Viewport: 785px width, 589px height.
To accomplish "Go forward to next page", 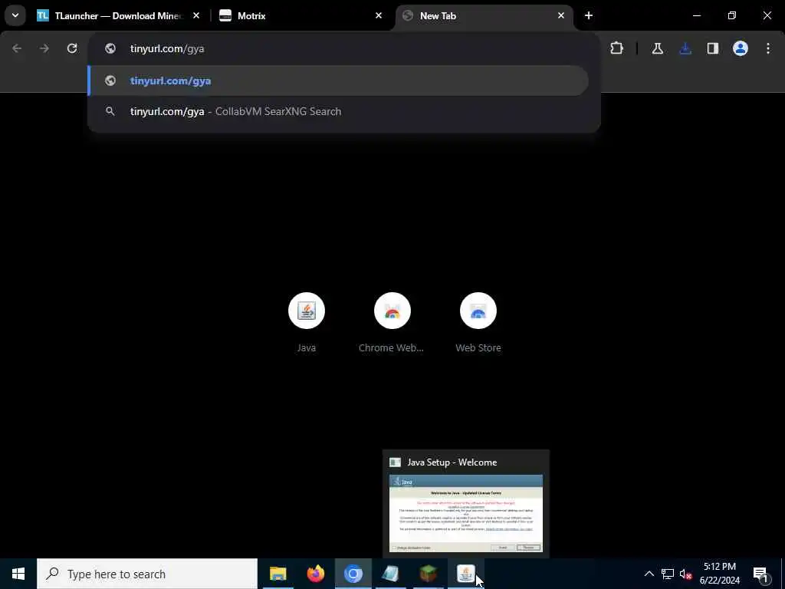I will [44, 48].
